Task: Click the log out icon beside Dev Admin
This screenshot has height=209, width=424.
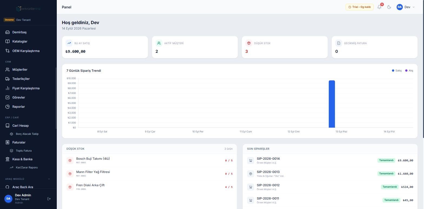Action: (x=49, y=199)
